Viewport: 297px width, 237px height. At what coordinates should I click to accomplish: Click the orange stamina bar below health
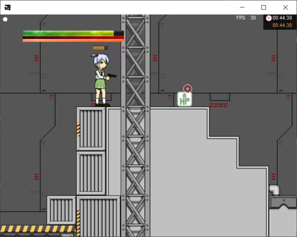[x=73, y=40]
